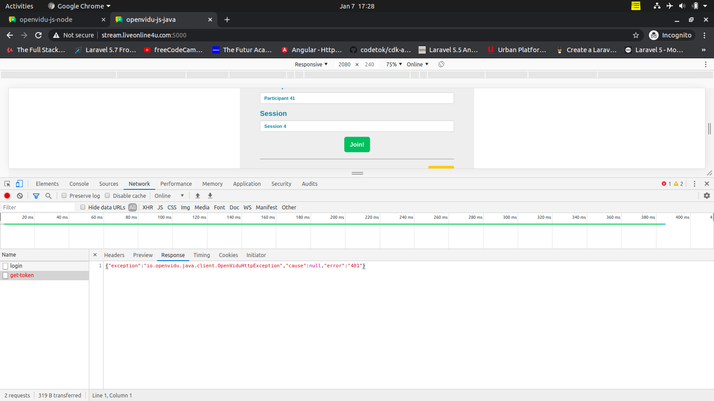Select the get-token request in Name column
714x401 pixels.
[x=22, y=275]
